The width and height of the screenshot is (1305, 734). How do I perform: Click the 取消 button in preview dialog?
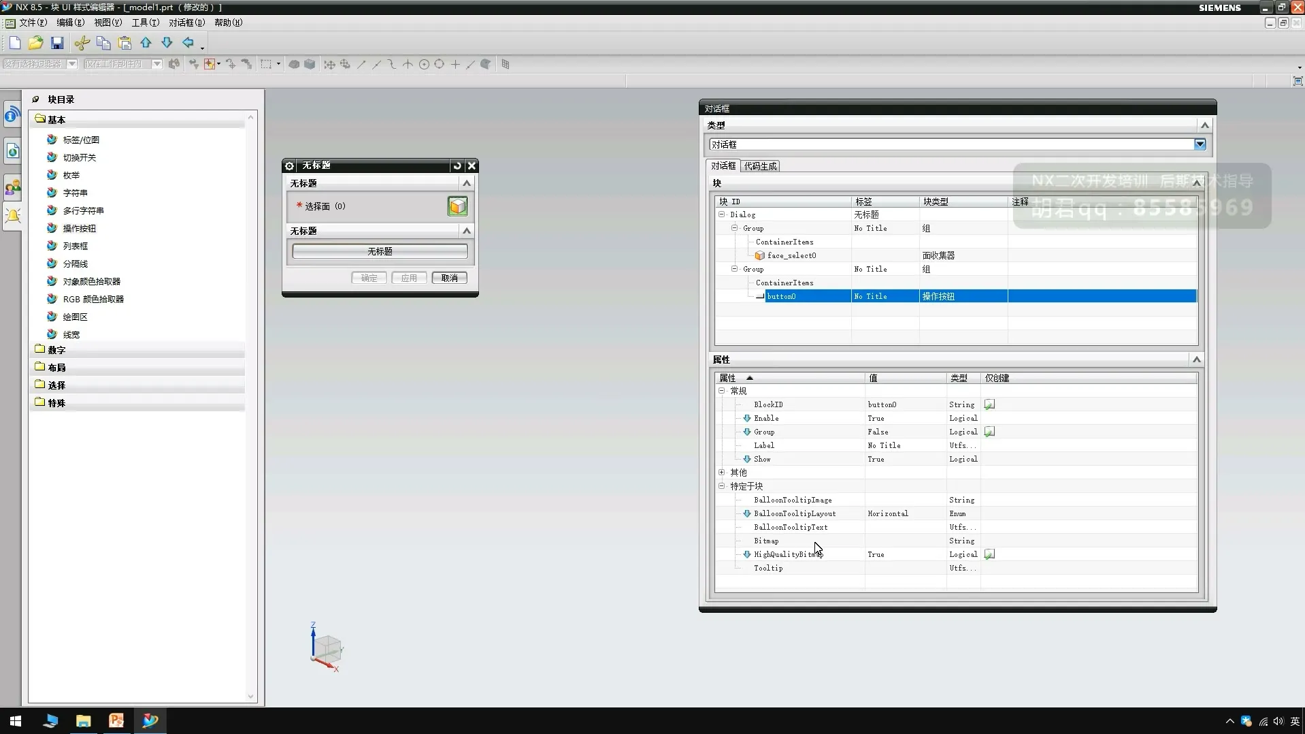449,278
